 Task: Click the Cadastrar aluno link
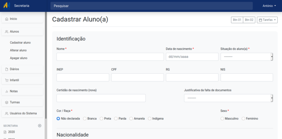coord(20,43)
